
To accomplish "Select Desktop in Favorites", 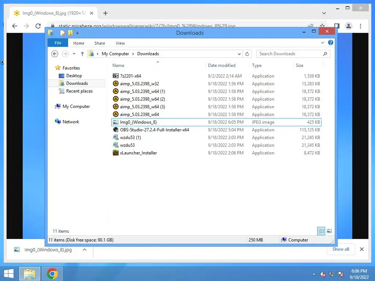I will 74,75.
